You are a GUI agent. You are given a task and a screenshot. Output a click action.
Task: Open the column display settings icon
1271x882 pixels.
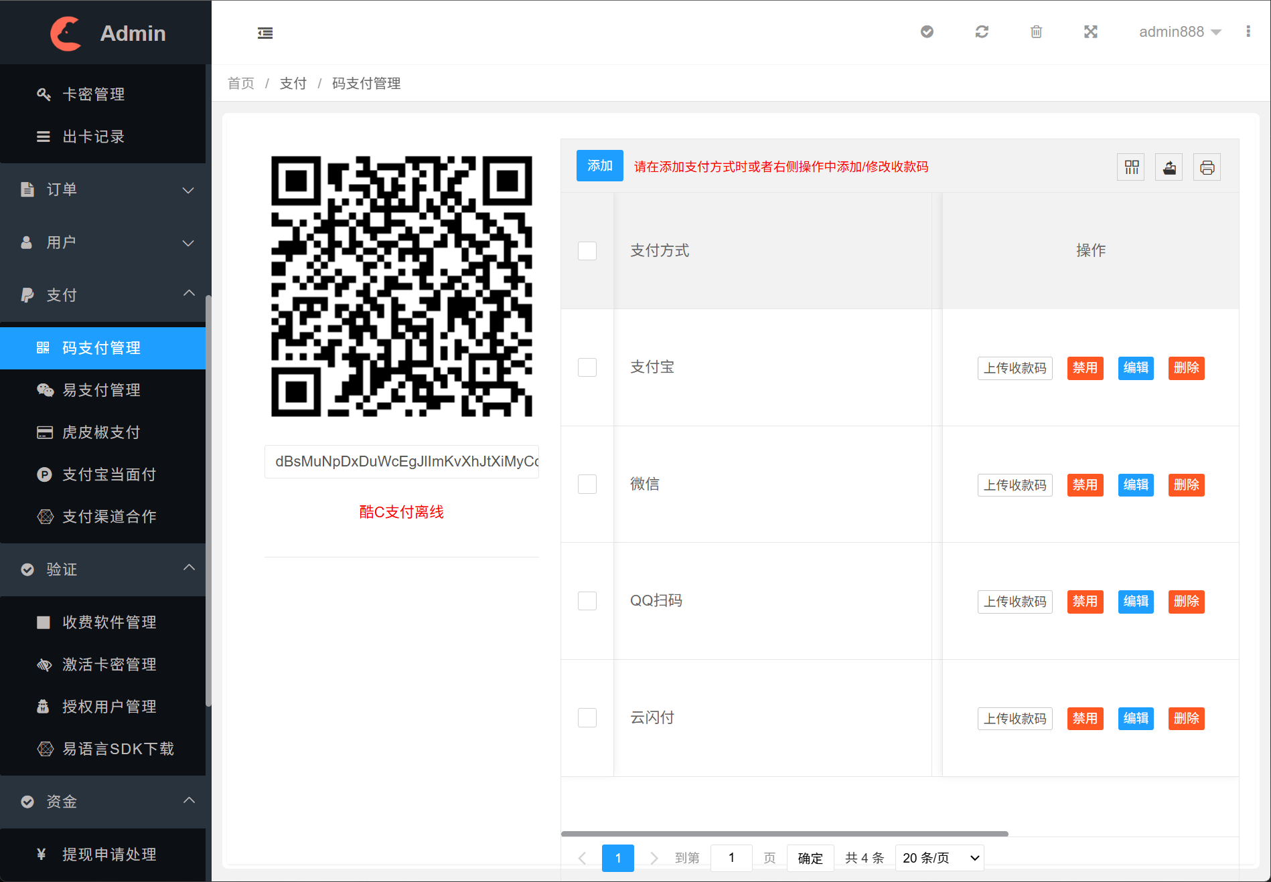1130,167
